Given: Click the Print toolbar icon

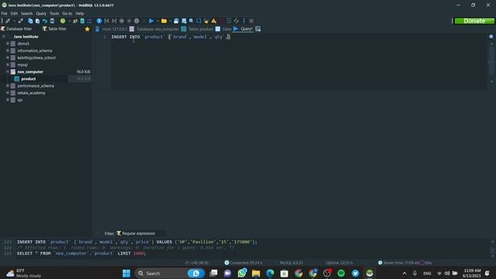Looking at the screenshot, I should tap(52, 21).
